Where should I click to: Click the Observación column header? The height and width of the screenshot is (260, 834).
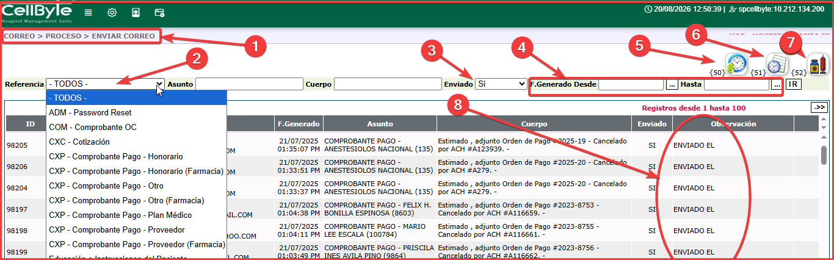(x=733, y=124)
